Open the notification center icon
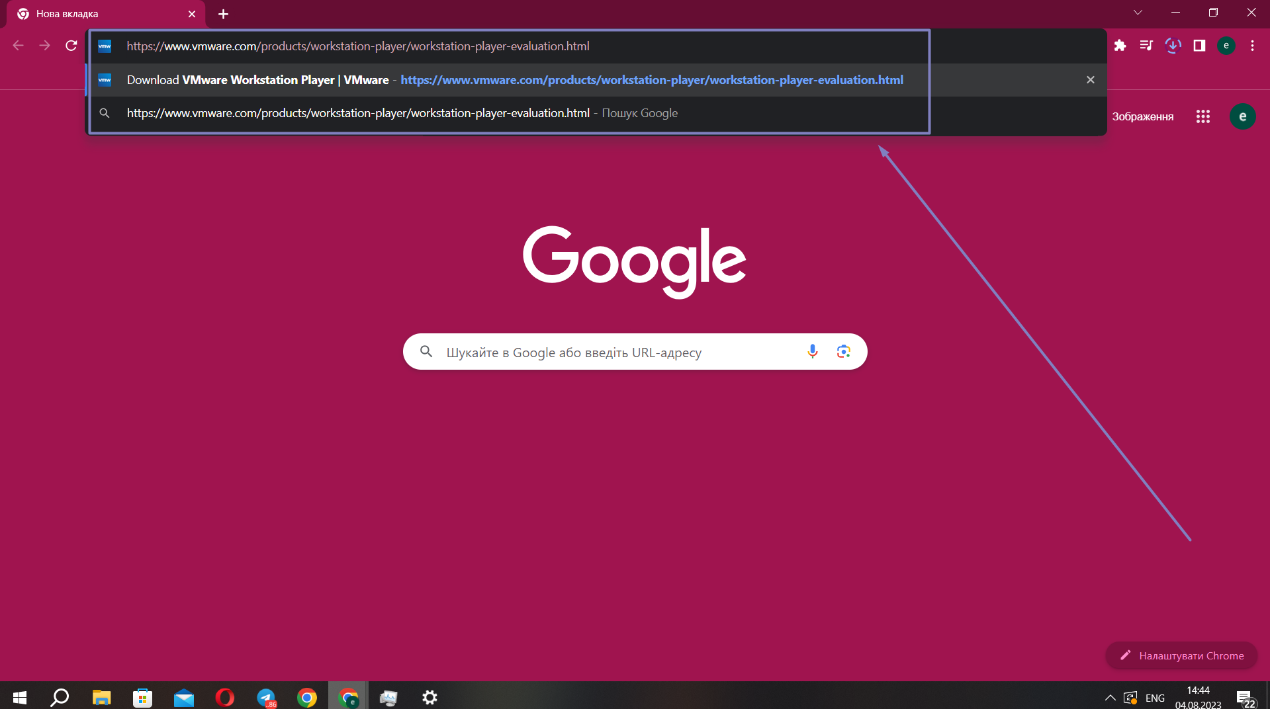The height and width of the screenshot is (709, 1270). pos(1246,698)
